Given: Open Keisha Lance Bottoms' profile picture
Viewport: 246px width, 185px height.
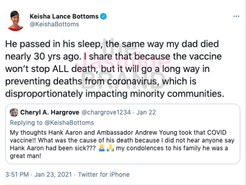Looking at the screenshot, I should point(15,21).
